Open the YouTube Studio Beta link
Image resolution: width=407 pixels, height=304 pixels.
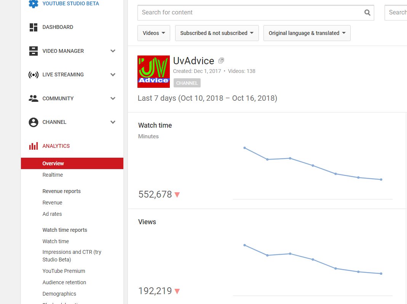[70, 4]
